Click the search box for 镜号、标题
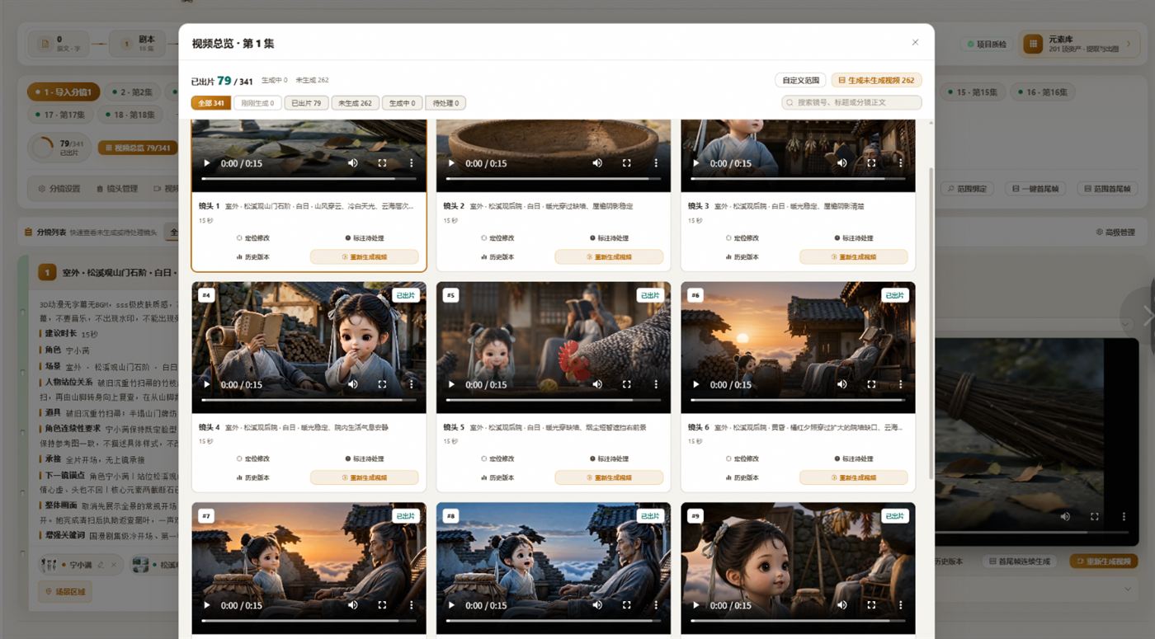1155x639 pixels. click(851, 103)
